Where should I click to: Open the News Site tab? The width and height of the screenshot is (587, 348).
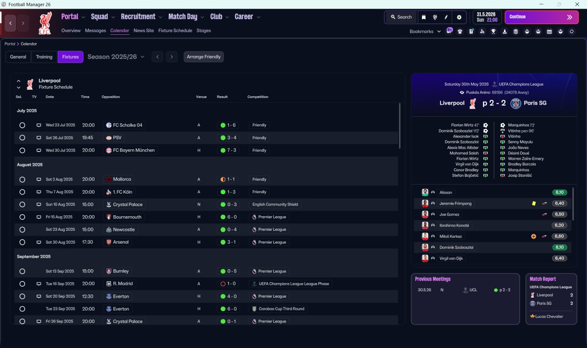coord(144,31)
